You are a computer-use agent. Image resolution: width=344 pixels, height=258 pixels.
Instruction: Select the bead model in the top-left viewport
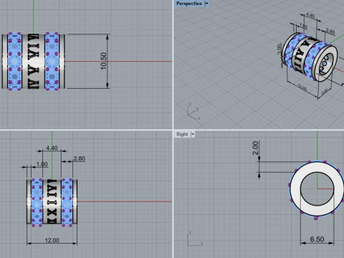point(34,62)
